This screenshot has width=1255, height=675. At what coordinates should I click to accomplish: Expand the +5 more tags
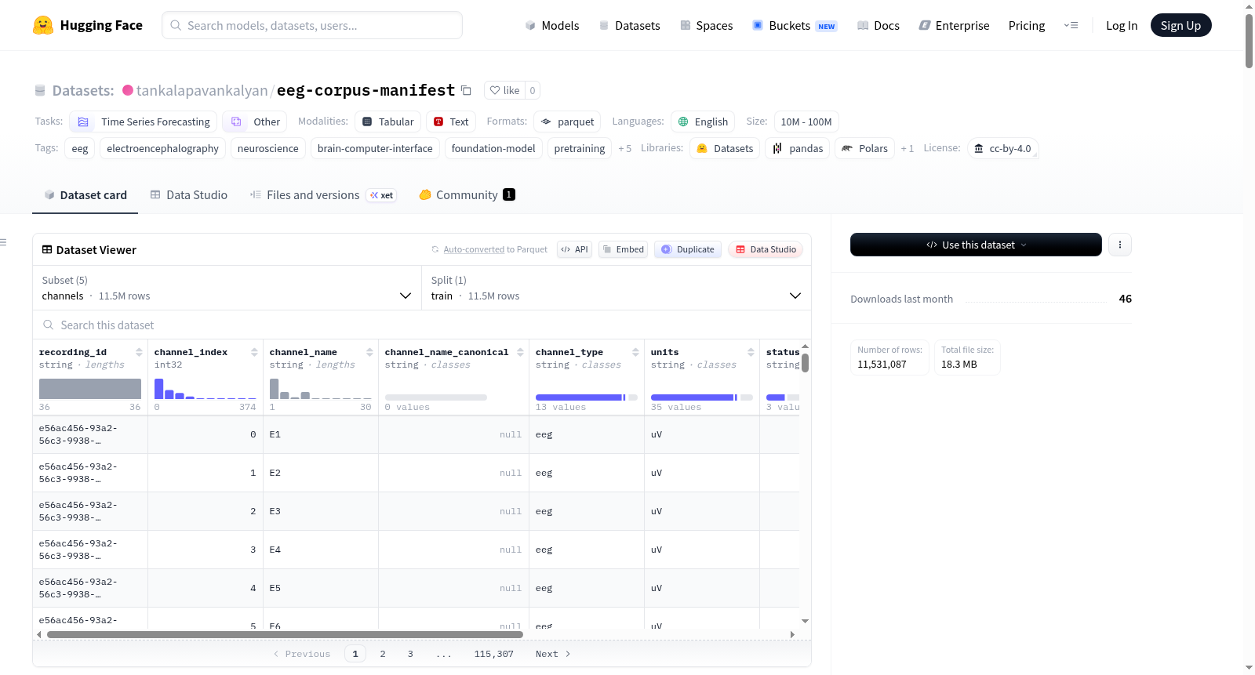[x=624, y=148]
